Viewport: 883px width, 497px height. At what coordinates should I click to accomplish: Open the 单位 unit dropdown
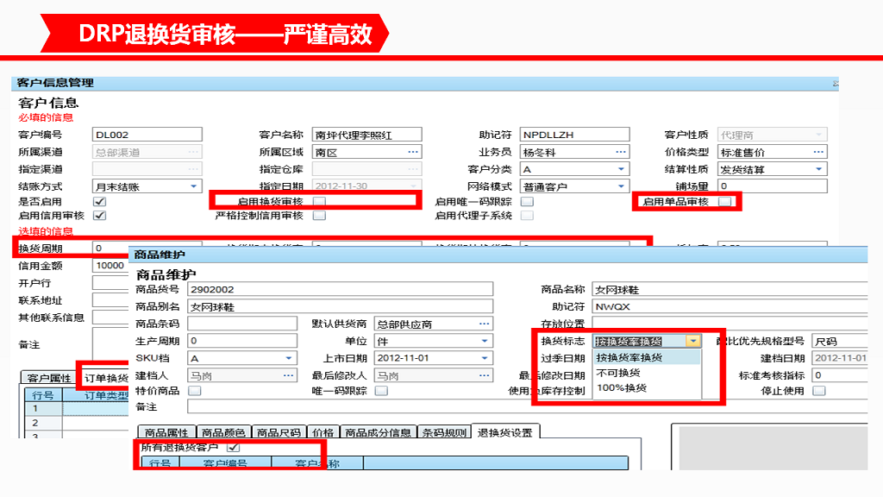pyautogui.click(x=485, y=341)
